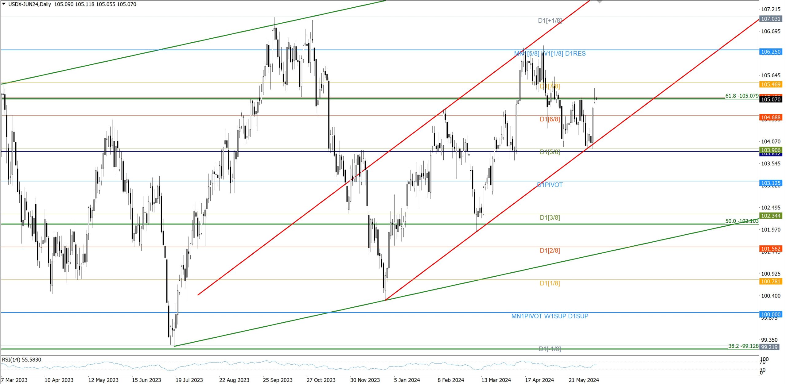Click the D1[2/8] level label

pyautogui.click(x=550, y=251)
